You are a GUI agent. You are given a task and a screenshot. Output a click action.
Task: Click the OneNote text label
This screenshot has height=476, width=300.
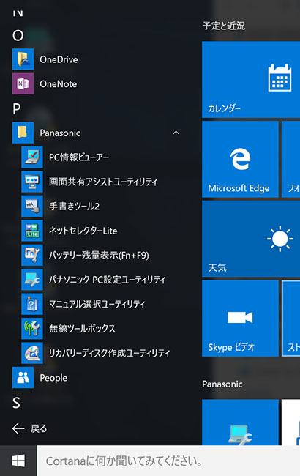click(59, 84)
